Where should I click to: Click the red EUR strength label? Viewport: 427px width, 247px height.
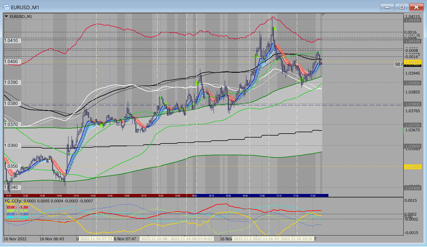click(17, 207)
